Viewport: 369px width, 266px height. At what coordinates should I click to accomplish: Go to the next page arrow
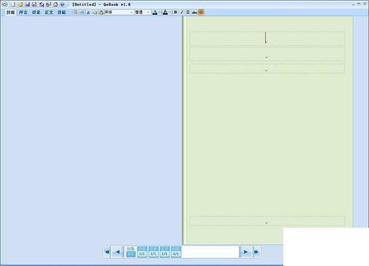246,252
